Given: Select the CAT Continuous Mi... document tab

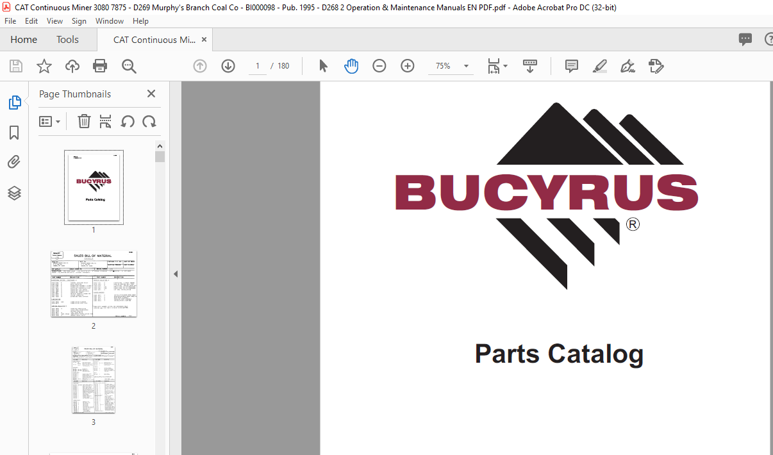Looking at the screenshot, I should coord(154,40).
